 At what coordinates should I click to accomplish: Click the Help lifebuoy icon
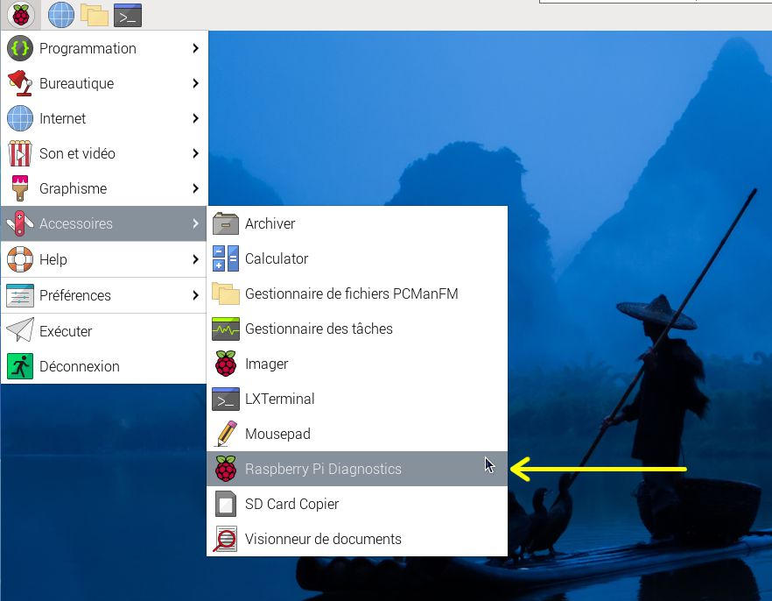point(19,259)
